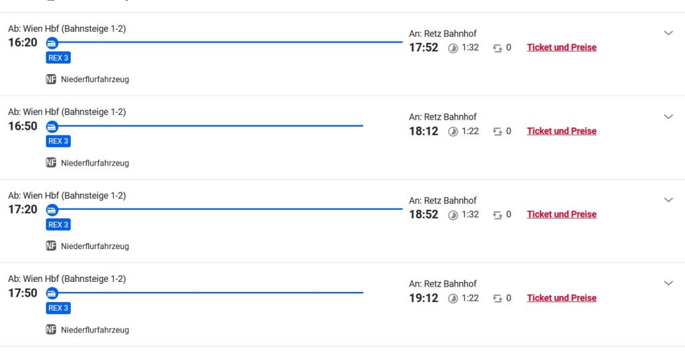Click duration clock icon beside 17:52 arrival
The width and height of the screenshot is (685, 354).
[453, 48]
